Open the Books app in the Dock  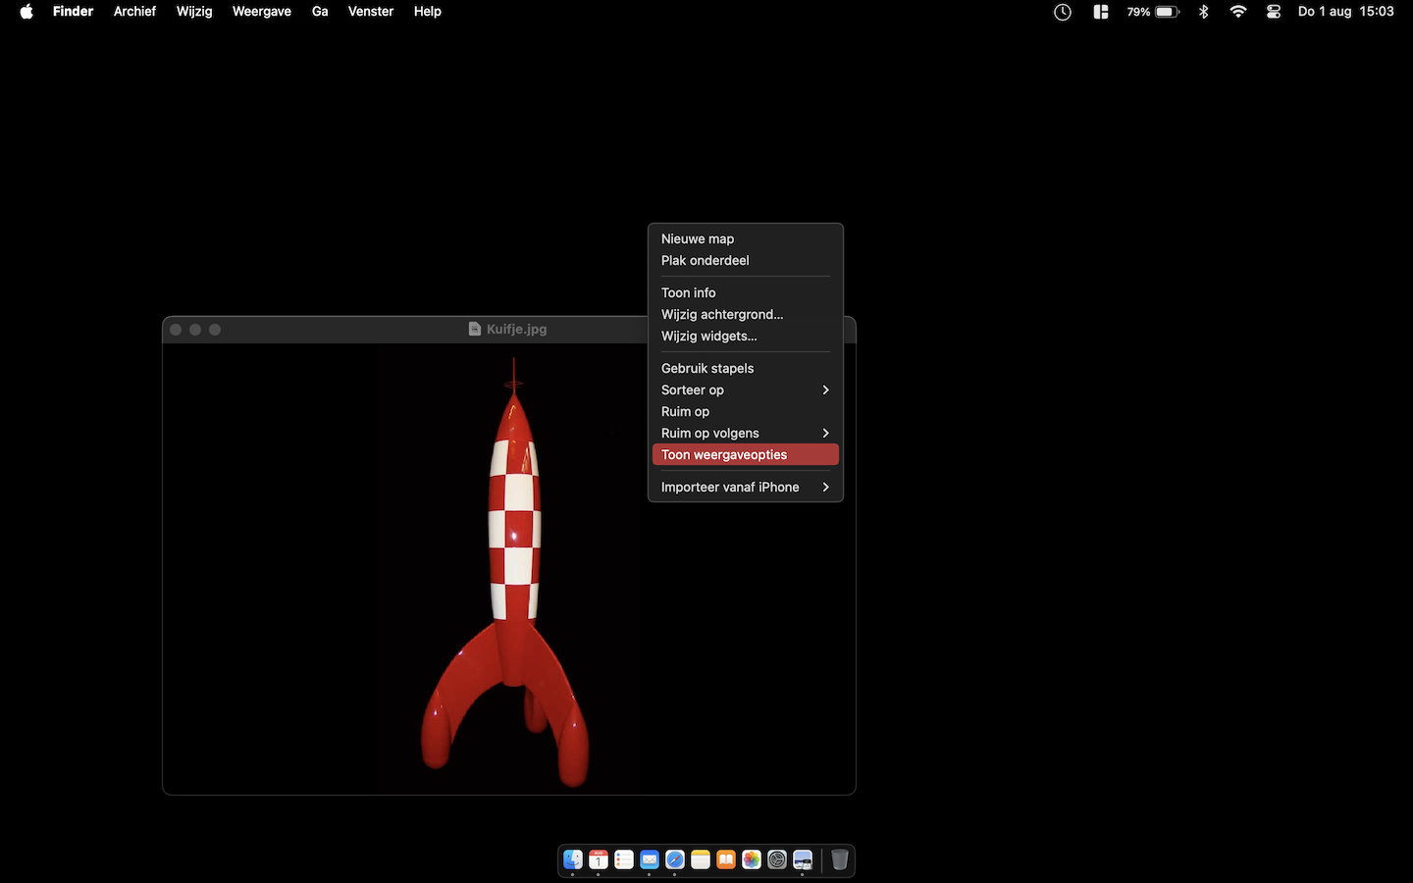(726, 859)
